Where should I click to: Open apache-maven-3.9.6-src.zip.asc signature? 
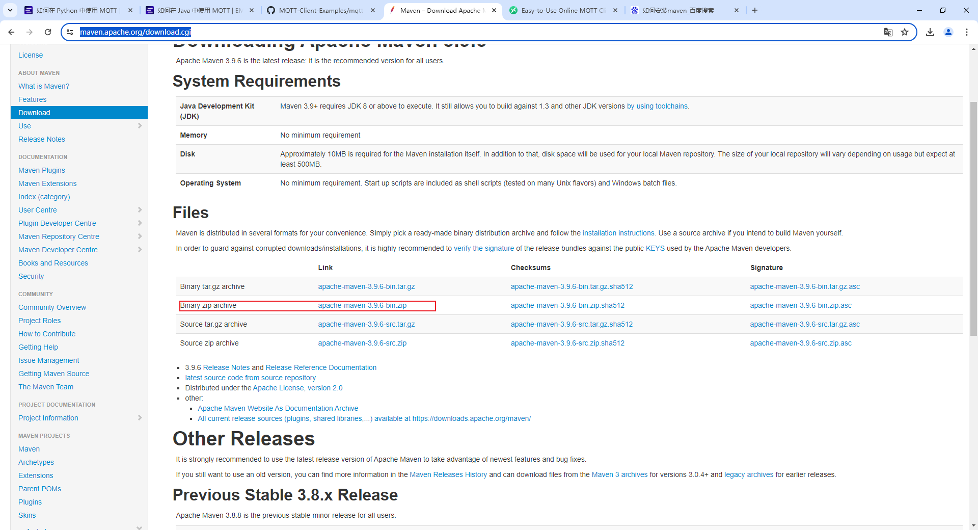click(801, 343)
